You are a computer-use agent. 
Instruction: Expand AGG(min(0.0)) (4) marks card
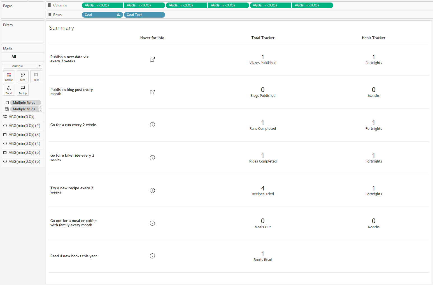point(23,143)
